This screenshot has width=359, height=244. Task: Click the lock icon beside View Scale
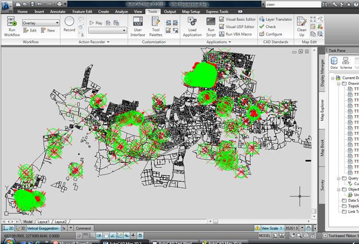(309, 228)
